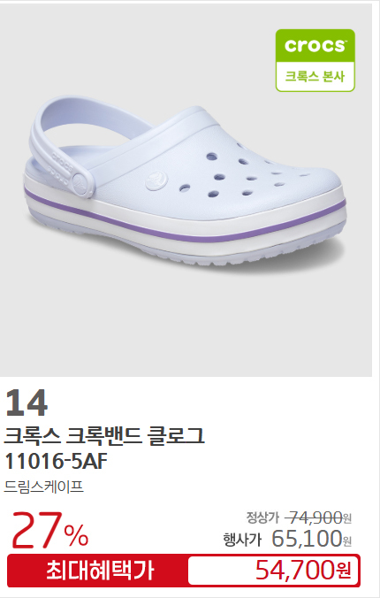
Task: Click the ranking number 14
Action: [x=27, y=402]
